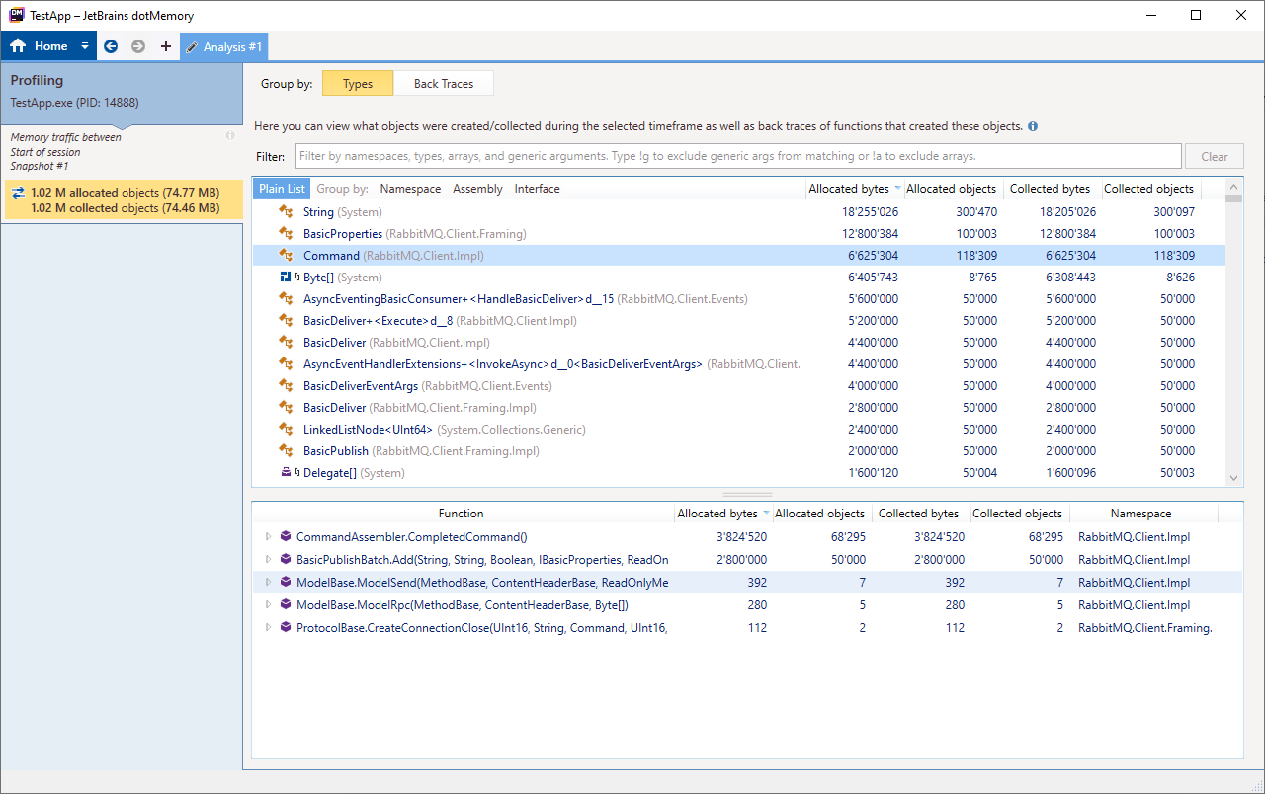Click ProtocolBase.CreateConnectionClose function icon
This screenshot has height=794, width=1265.
(286, 628)
